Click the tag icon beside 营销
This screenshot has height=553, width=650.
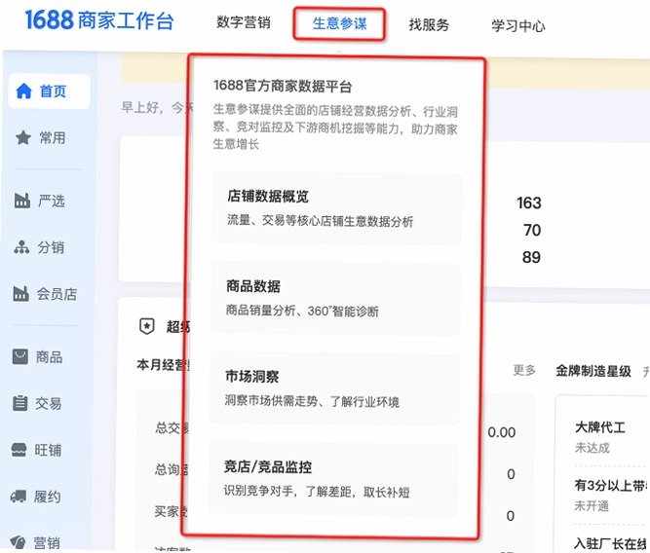tap(18, 541)
